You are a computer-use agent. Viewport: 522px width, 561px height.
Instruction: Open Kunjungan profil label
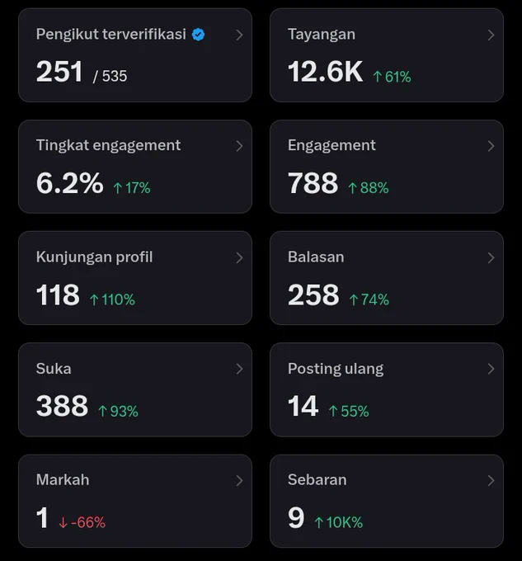point(94,257)
